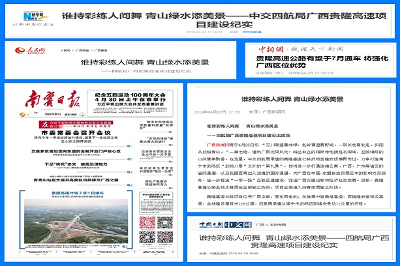This screenshot has width=400, height=266.
Task: Click the blue 中交四航局 source link
Action: pos(252,32)
